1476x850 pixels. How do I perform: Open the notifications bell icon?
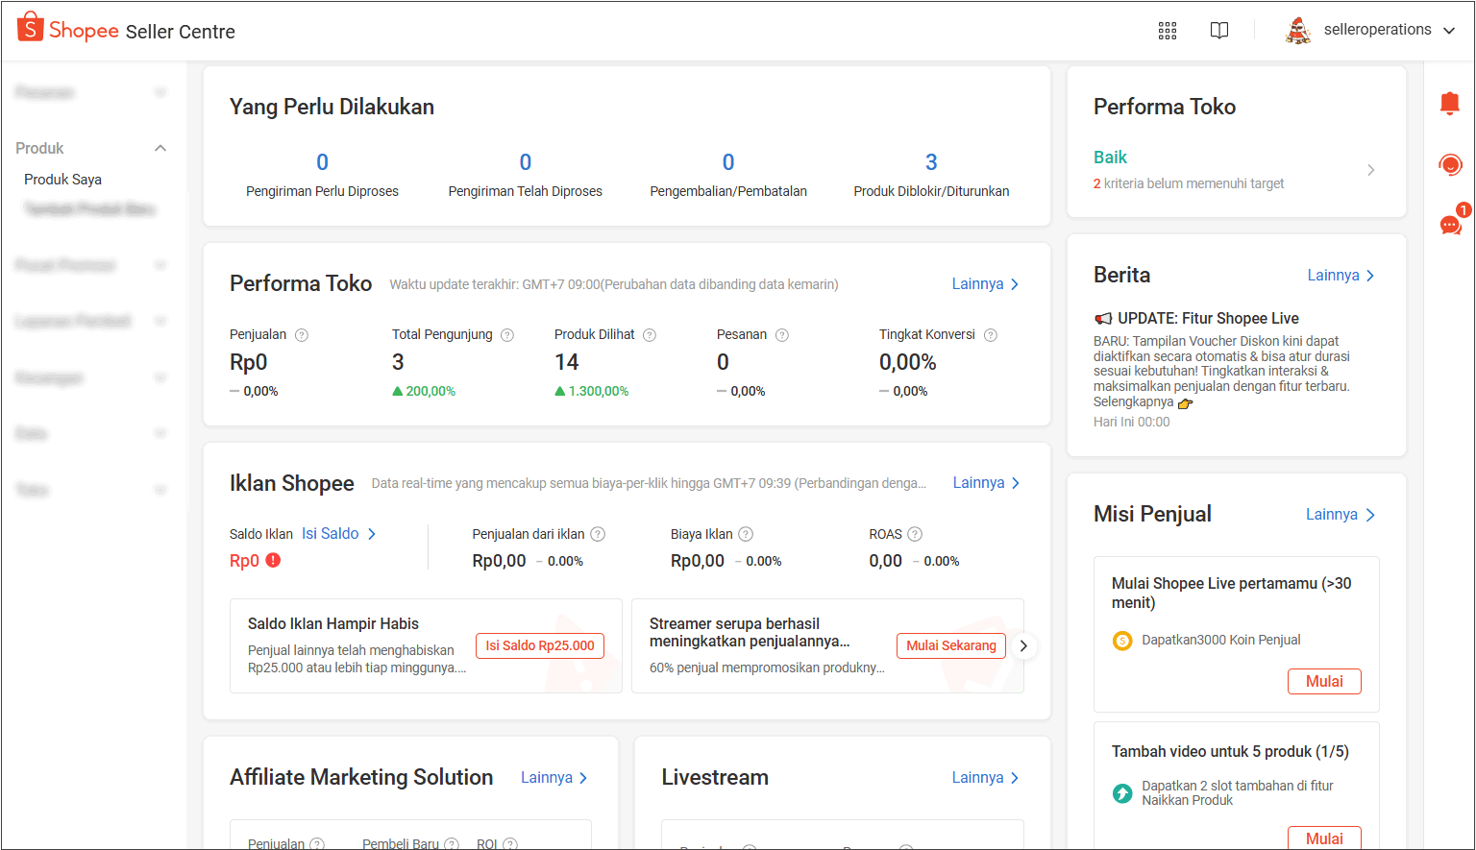pyautogui.click(x=1450, y=103)
